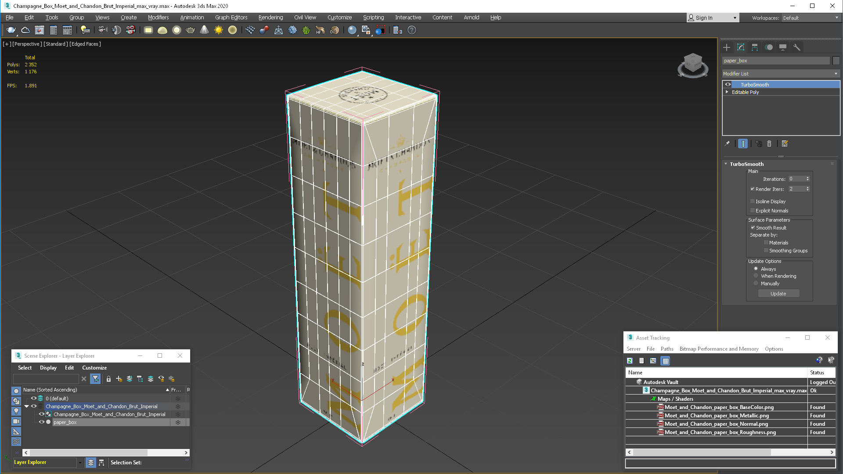The width and height of the screenshot is (843, 474).
Task: Open the Scripting menu
Action: coord(373,18)
